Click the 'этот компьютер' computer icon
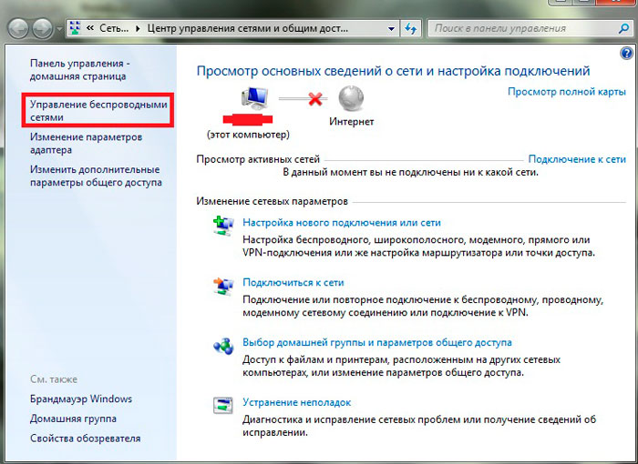Image resolution: width=638 pixels, height=464 pixels. [254, 99]
